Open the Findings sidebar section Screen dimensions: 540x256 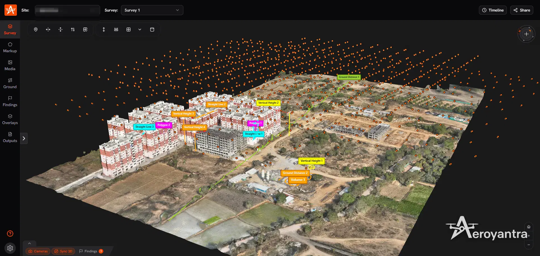(x=10, y=101)
